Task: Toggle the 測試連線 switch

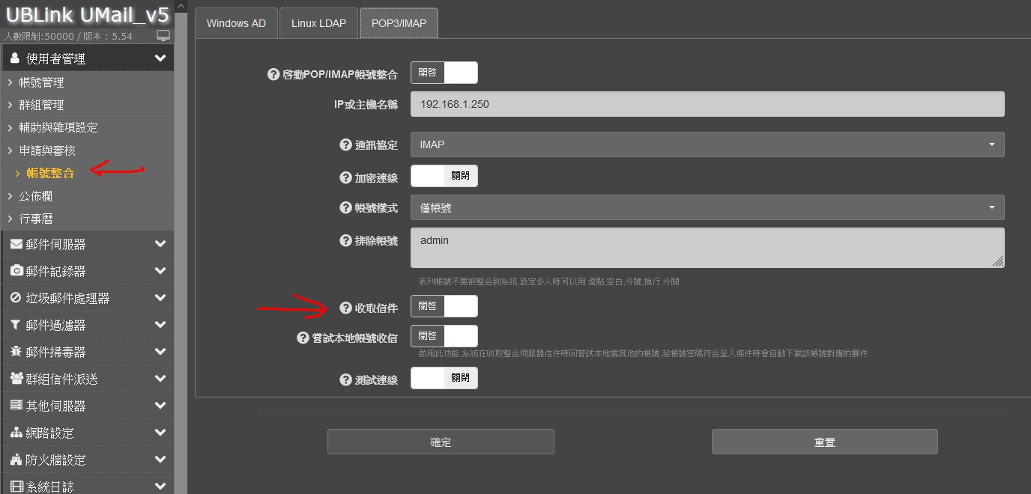Action: [444, 378]
